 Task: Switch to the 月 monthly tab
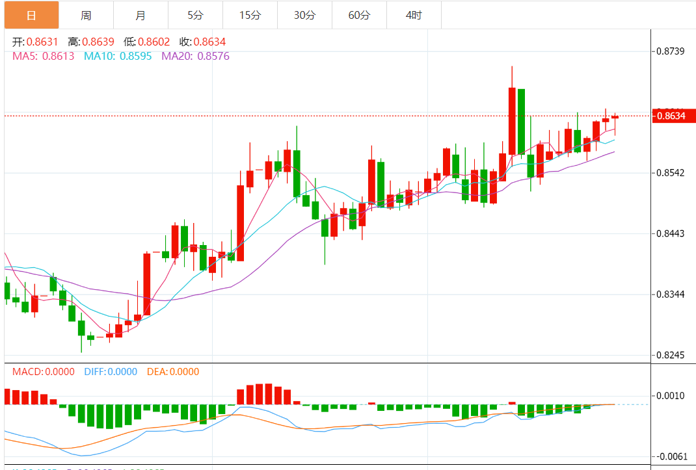point(141,15)
